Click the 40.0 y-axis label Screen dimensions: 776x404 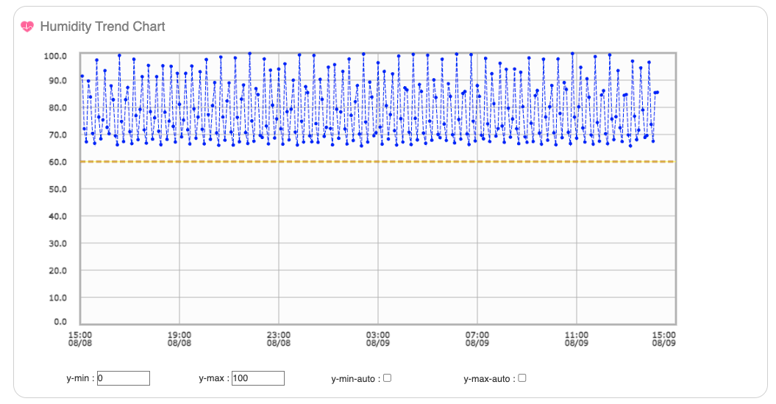tap(57, 216)
